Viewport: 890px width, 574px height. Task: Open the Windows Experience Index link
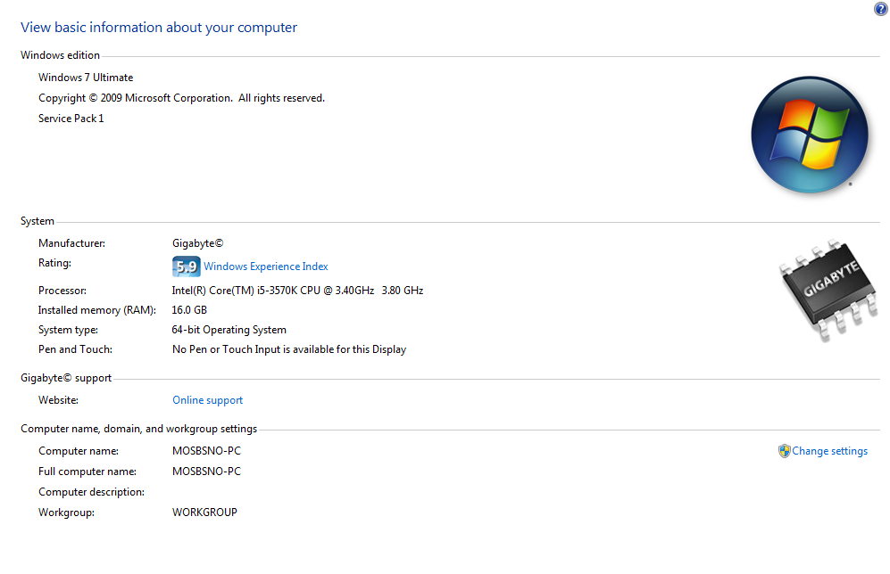[266, 266]
